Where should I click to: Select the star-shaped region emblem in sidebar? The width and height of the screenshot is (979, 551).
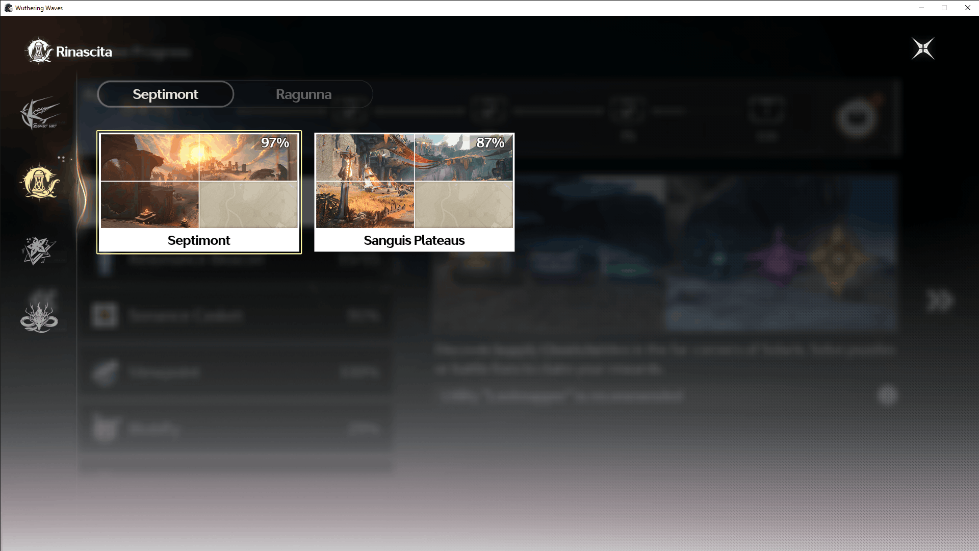[x=39, y=251]
